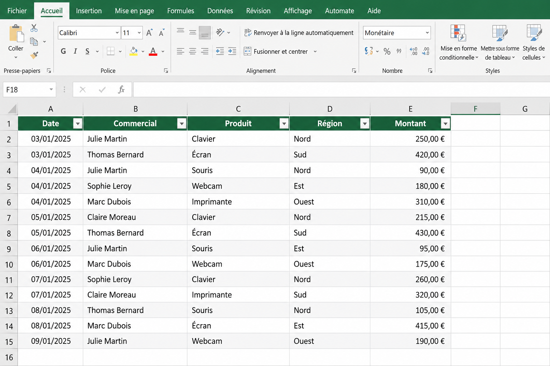Open the Automate tab
The height and width of the screenshot is (366, 550).
pos(339,11)
